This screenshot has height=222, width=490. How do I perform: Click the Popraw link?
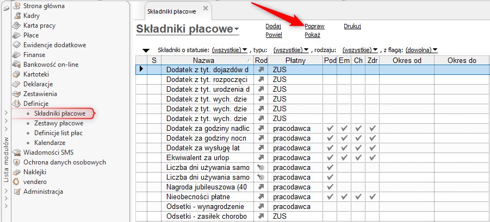[x=314, y=26]
